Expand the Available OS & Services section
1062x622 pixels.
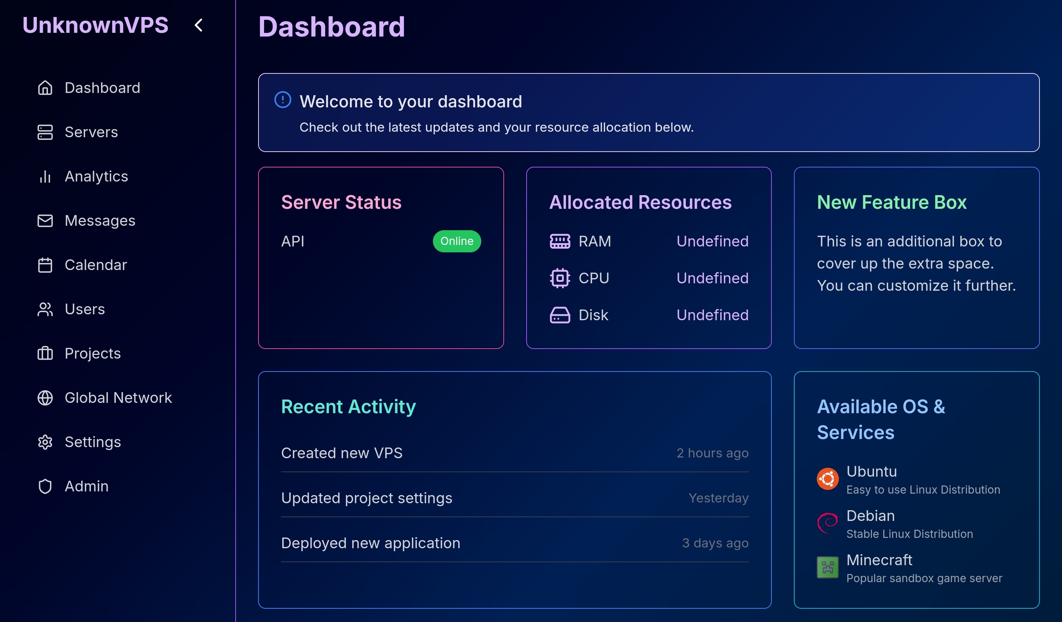click(880, 419)
